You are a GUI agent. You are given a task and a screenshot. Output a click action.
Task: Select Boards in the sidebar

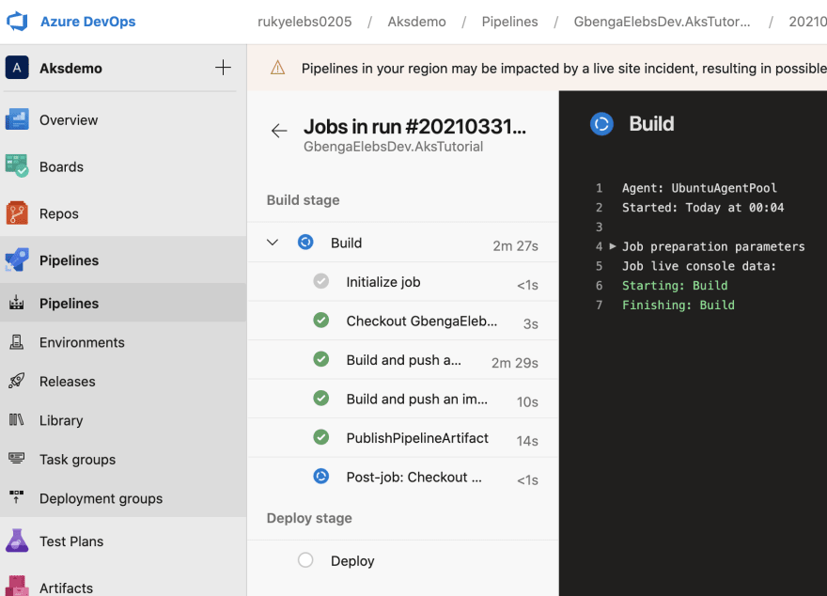(x=61, y=167)
